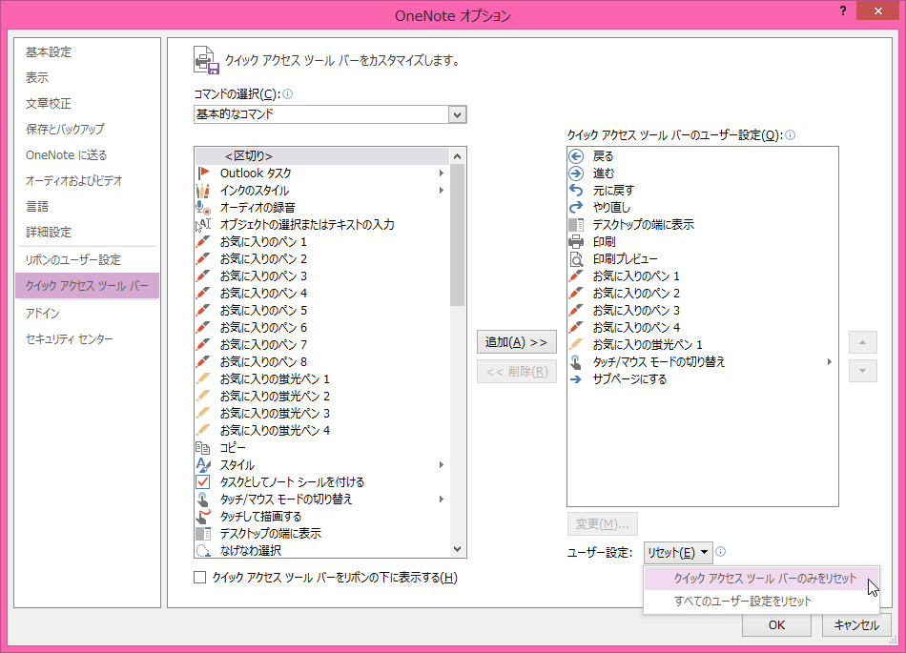Image resolution: width=906 pixels, height=653 pixels.
Task: Click the お気に入りの蛍光ペン 1 icon in right list
Action: coord(576,345)
